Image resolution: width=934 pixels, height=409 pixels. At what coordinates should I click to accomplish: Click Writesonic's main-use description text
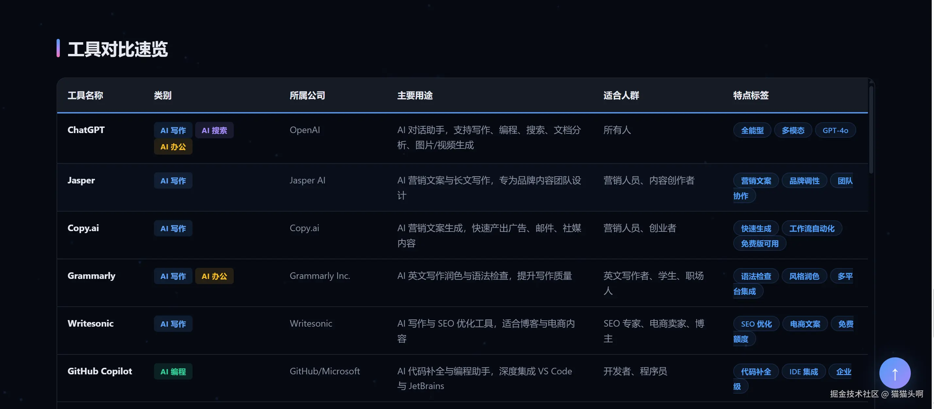click(x=486, y=331)
